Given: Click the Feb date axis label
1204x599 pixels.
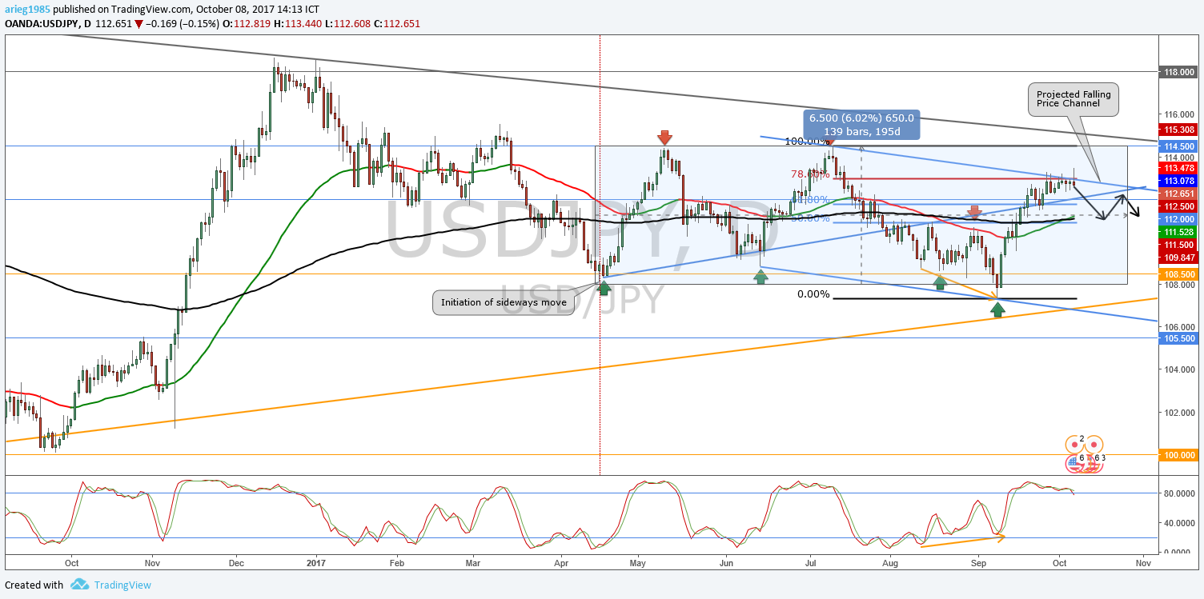Looking at the screenshot, I should pyautogui.click(x=398, y=563).
